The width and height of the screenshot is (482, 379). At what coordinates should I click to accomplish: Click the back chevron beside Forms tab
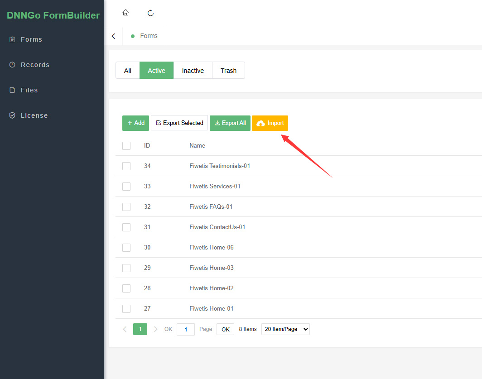coord(113,36)
